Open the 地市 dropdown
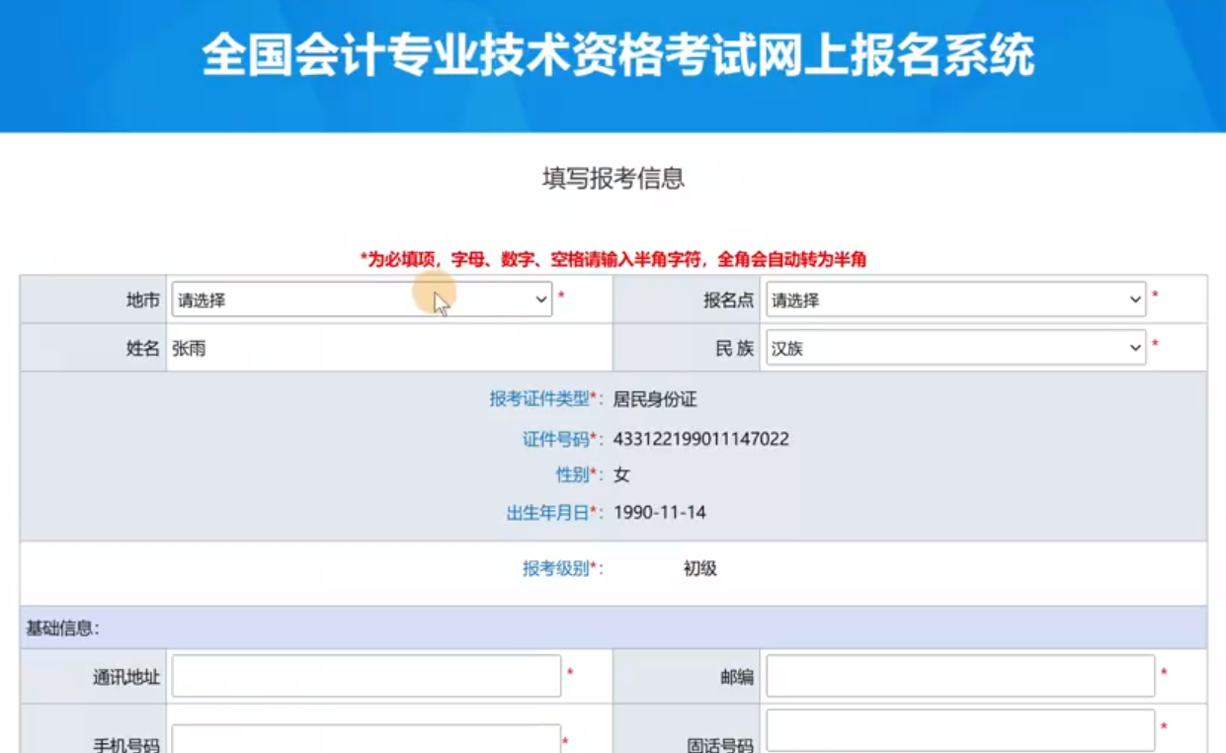1226x753 pixels. click(x=362, y=299)
